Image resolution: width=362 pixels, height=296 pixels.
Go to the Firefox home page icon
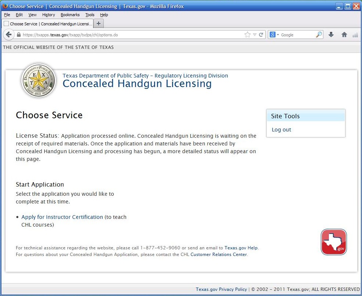coord(344,35)
